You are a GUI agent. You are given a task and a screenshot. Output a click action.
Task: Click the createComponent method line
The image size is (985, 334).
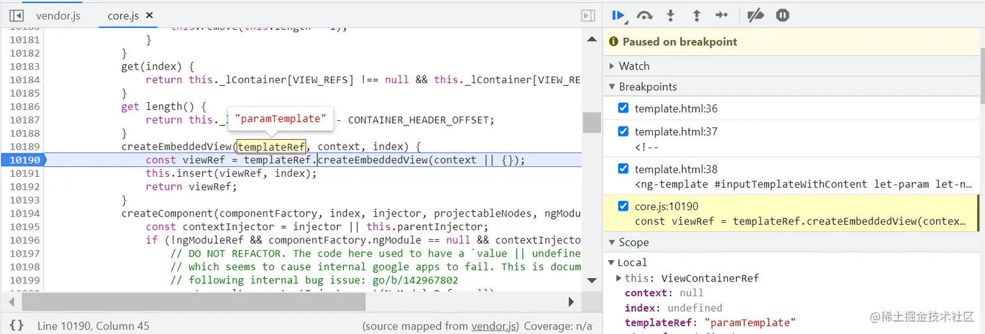350,213
